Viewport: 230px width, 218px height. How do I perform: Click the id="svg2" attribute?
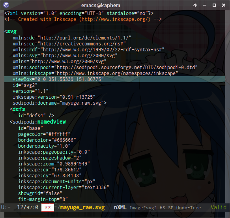(x=25, y=85)
